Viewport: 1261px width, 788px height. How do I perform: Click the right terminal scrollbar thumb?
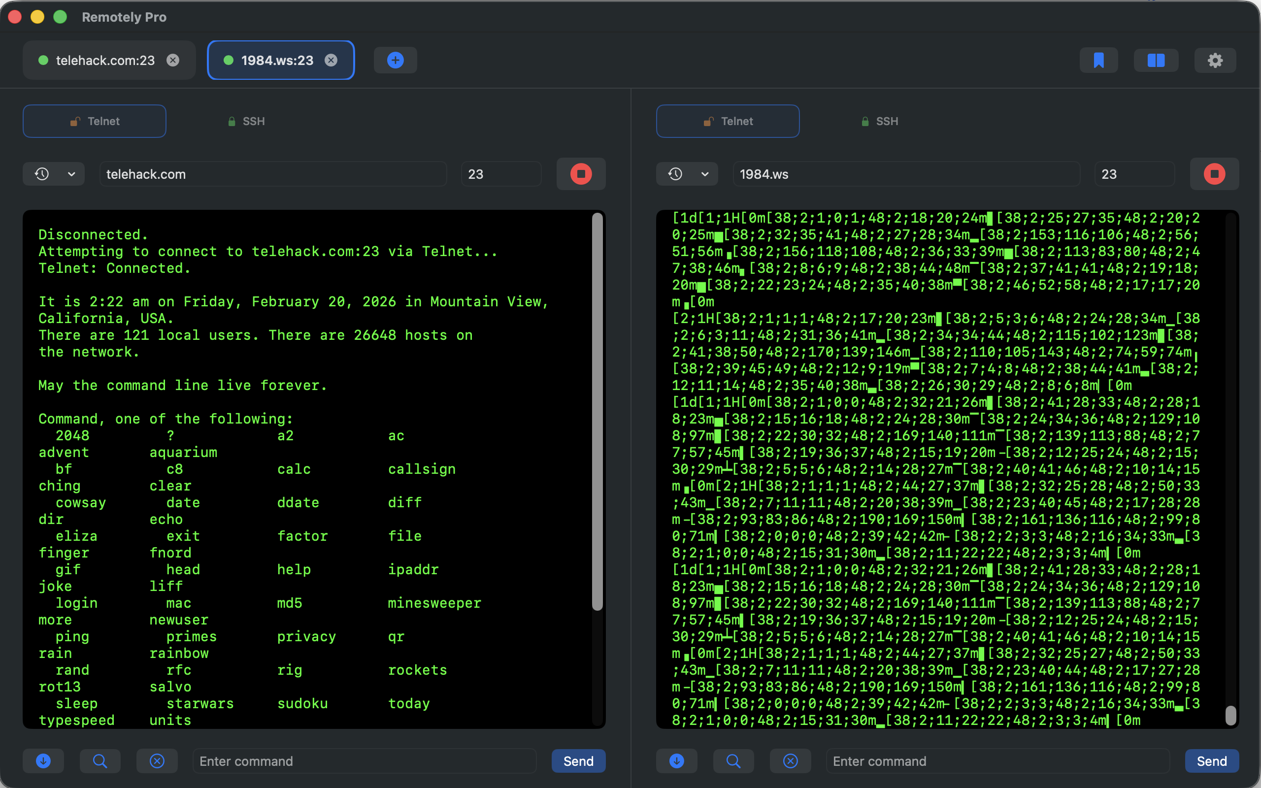(1231, 715)
